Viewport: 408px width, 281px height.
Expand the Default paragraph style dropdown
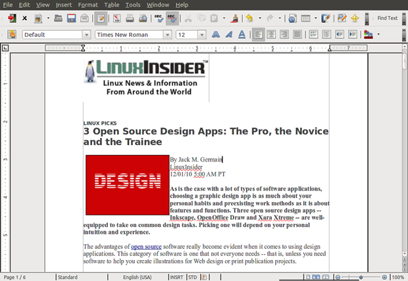tap(87, 35)
